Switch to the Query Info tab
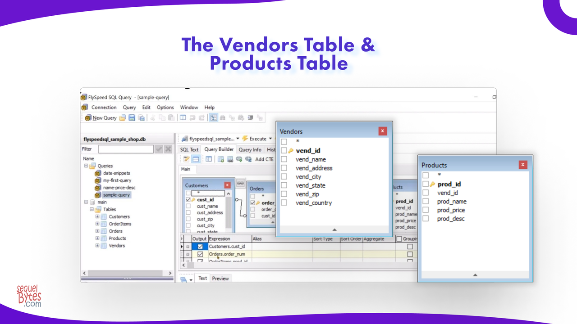This screenshot has width=577, height=324. 250,149
